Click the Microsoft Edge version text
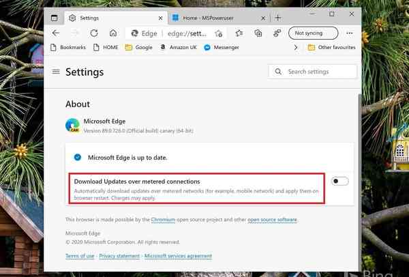409x277 pixels. coord(138,131)
